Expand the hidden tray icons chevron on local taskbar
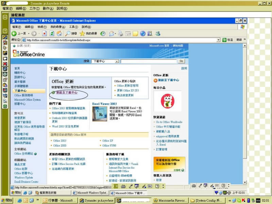 click(x=230, y=201)
